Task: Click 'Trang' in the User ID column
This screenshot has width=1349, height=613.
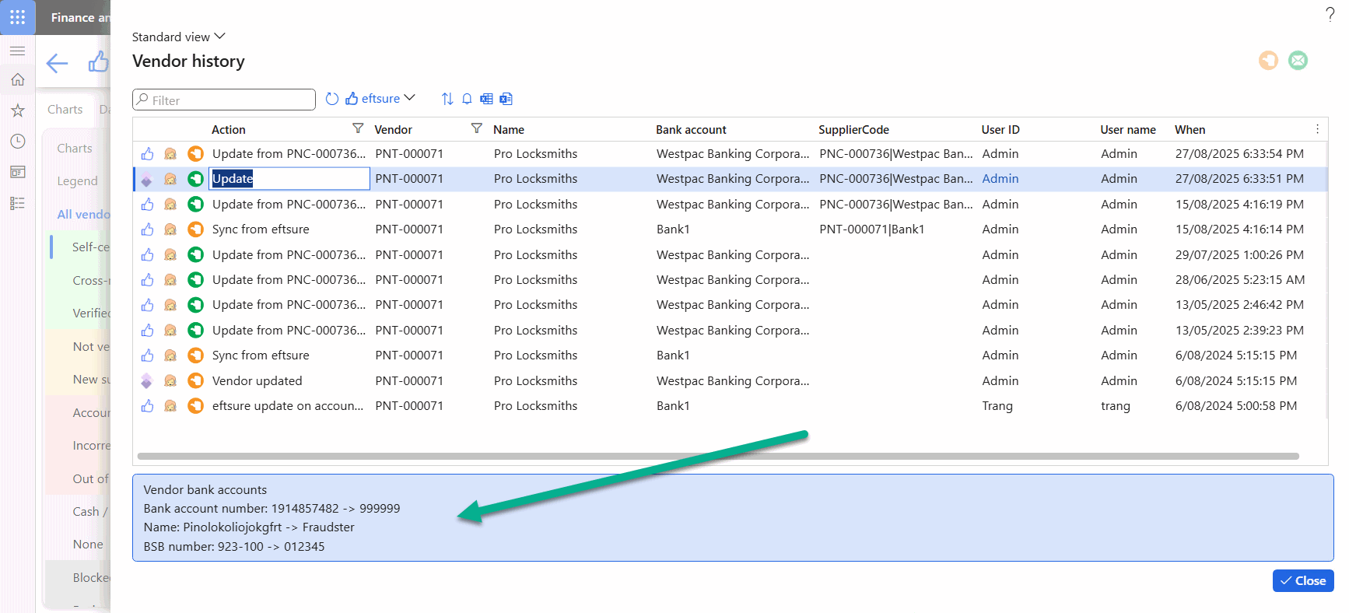Action: tap(997, 406)
